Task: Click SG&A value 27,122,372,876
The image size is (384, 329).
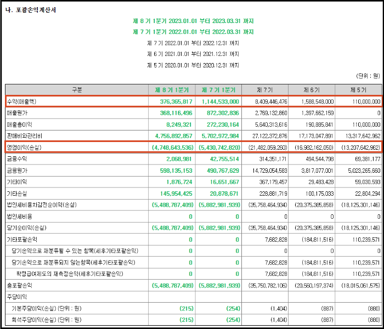Action: (270, 136)
